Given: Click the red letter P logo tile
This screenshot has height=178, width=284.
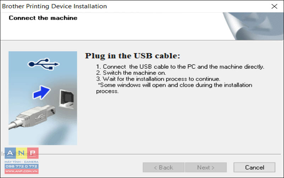Looking at the screenshot, I should coord(33,153).
